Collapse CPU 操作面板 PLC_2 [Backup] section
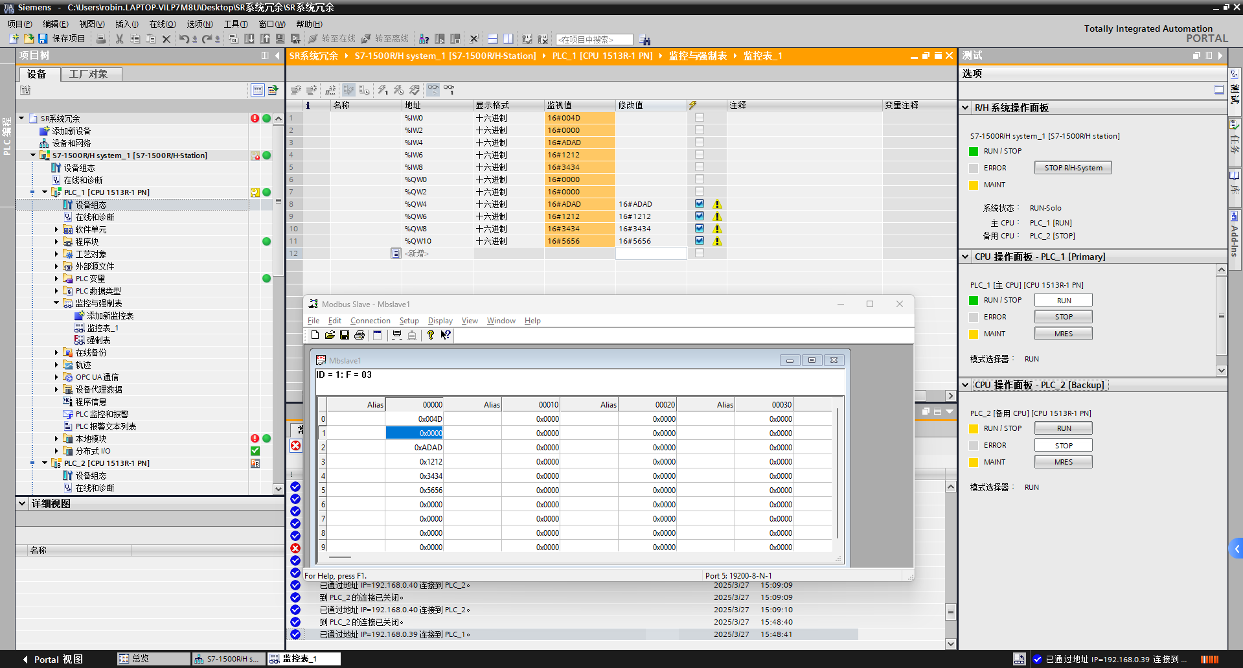 click(x=965, y=386)
